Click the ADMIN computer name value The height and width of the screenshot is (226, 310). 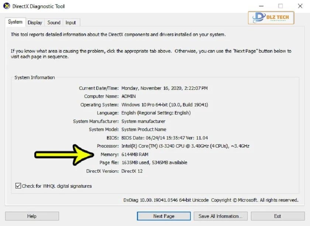click(x=129, y=96)
